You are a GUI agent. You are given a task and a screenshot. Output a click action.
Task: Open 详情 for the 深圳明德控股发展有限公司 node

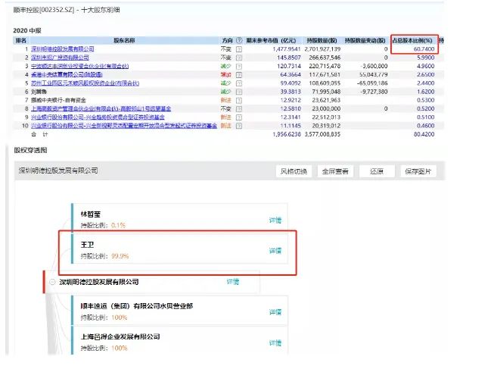tap(233, 282)
